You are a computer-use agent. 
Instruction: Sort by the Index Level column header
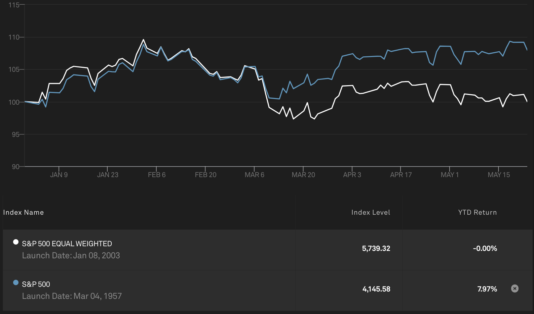coord(371,212)
